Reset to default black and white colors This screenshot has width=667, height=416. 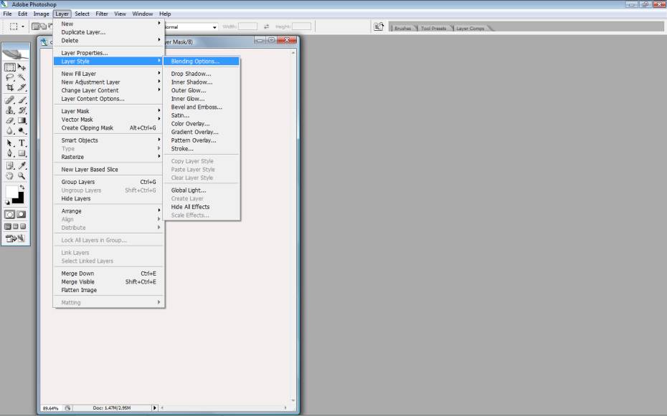(7, 203)
